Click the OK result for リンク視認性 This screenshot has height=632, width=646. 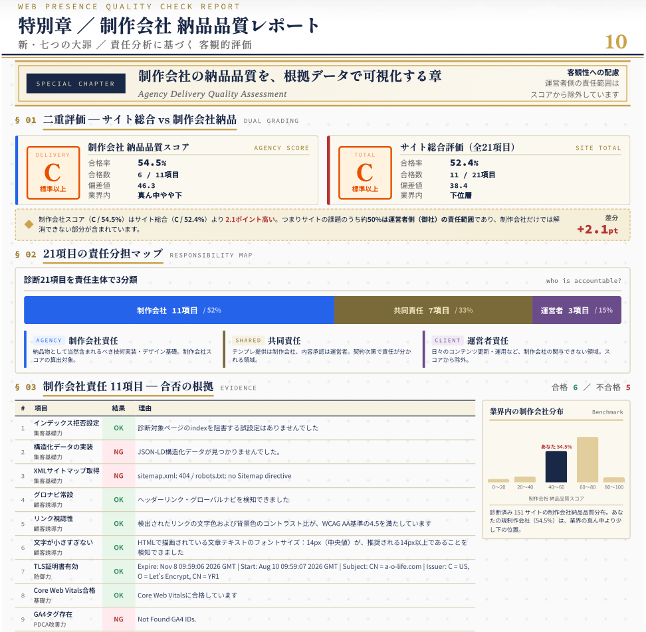tap(119, 523)
